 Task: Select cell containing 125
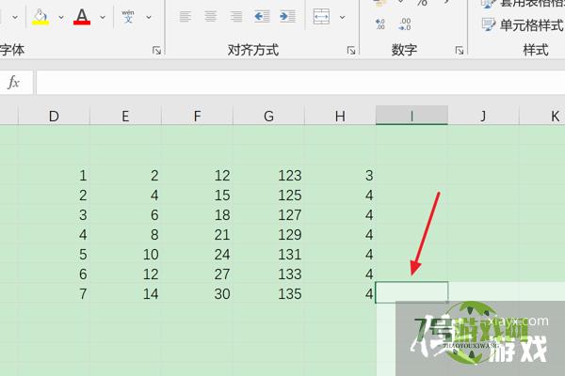click(x=268, y=196)
